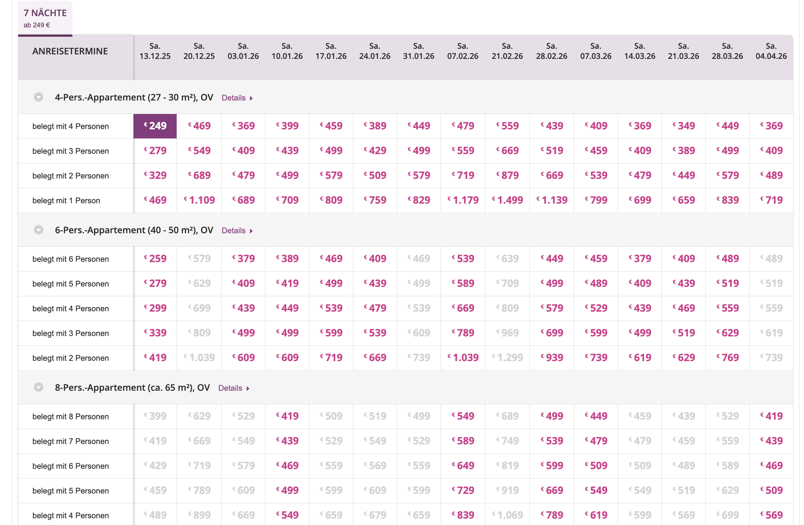Choose €419 price for 8 persons on 10.01.26
Viewport: 804px width, 525px height.
287,416
